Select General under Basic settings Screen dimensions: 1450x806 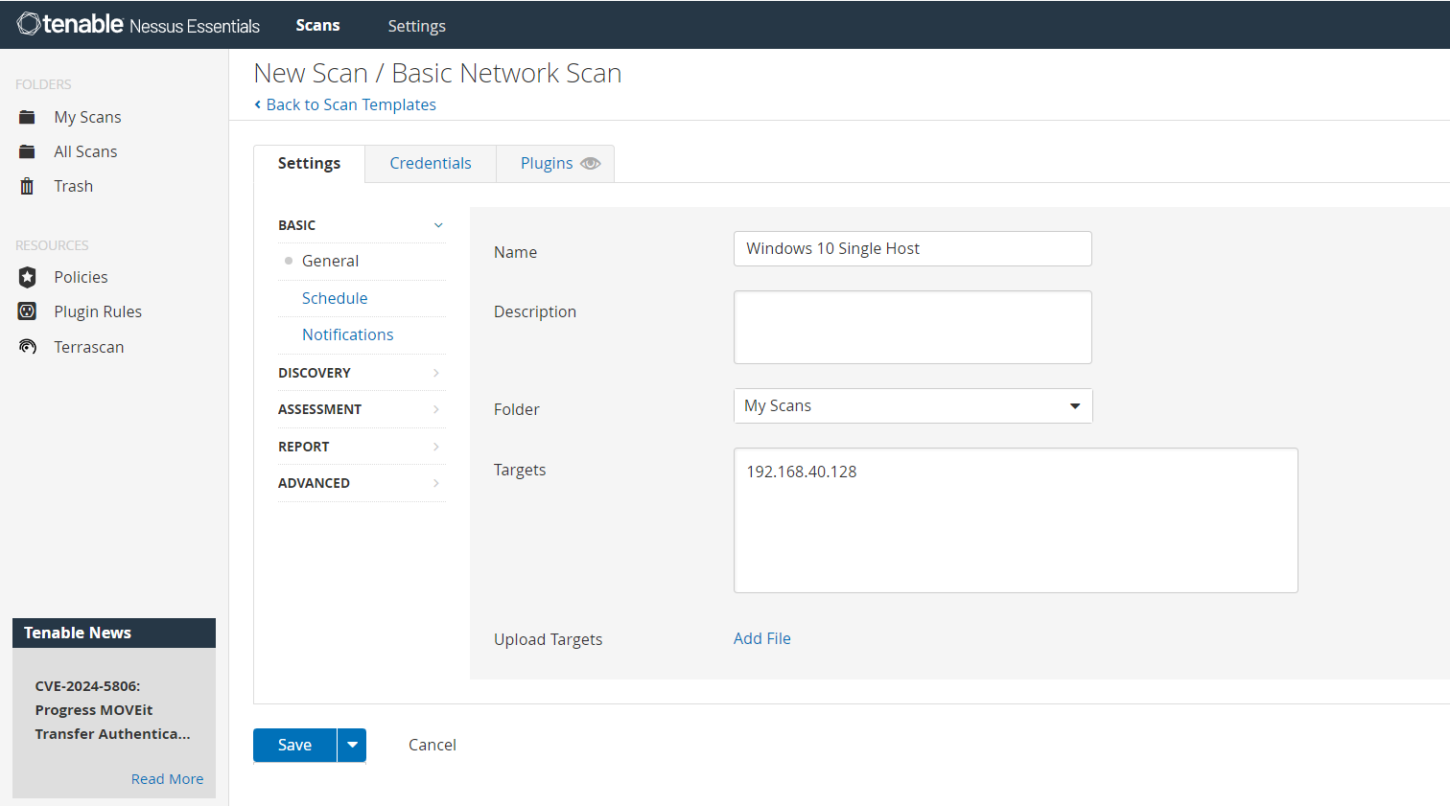pos(330,261)
